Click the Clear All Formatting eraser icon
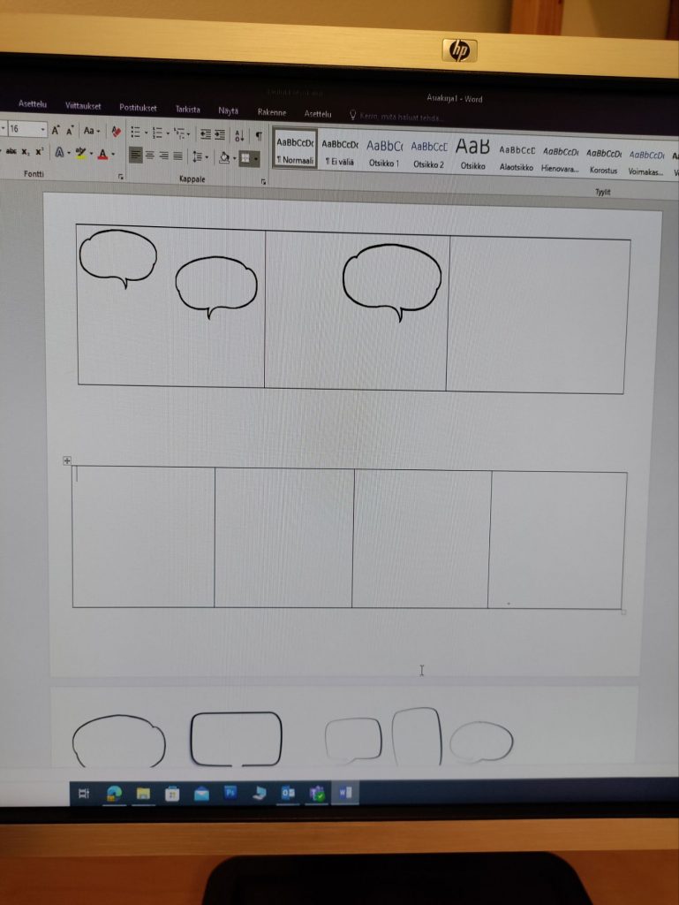The width and height of the screenshot is (679, 905). (116, 132)
